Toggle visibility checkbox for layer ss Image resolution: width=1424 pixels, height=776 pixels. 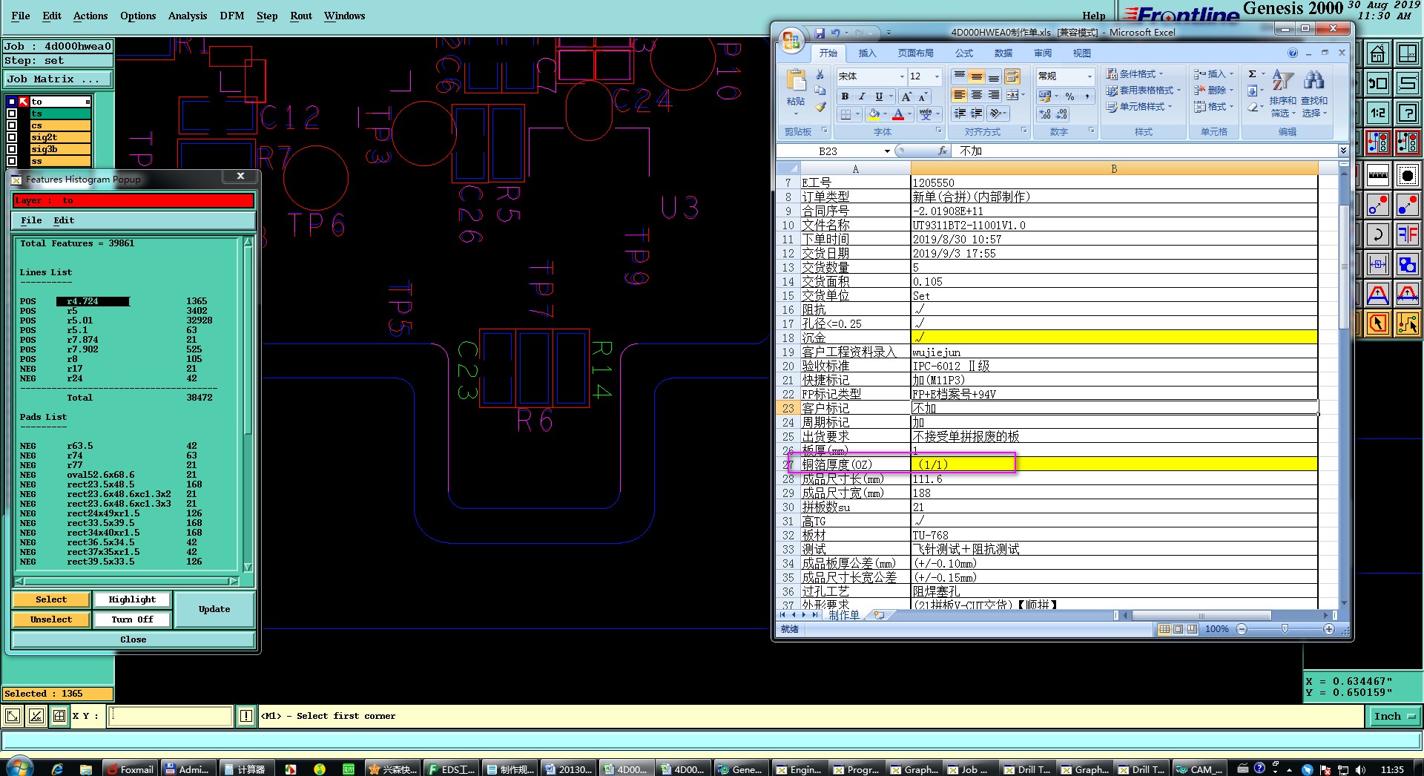point(12,161)
